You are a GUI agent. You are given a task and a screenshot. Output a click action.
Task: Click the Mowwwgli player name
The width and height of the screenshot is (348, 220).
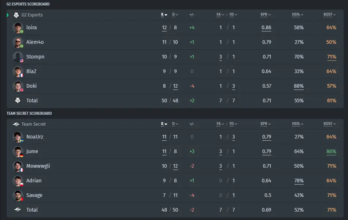38,166
